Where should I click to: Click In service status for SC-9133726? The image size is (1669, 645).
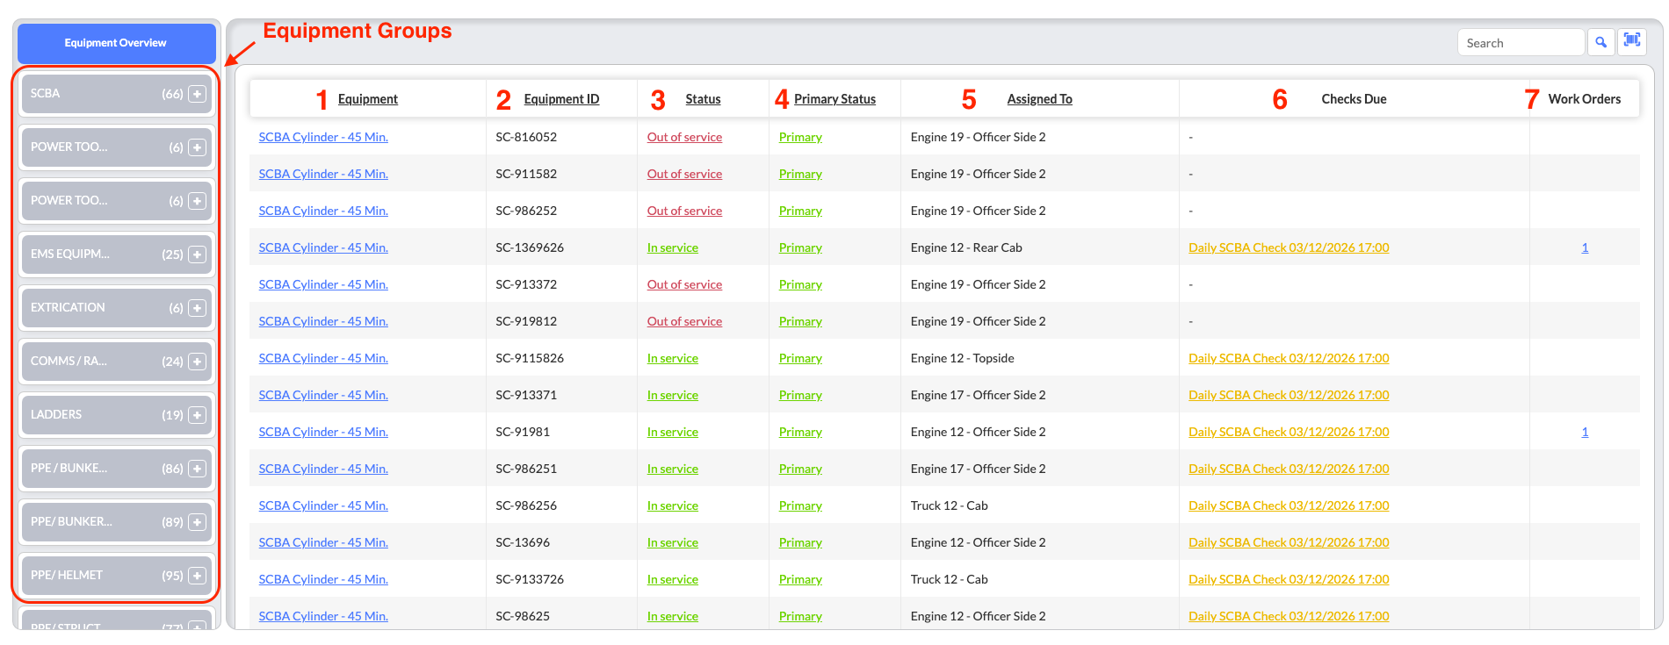[x=672, y=579]
